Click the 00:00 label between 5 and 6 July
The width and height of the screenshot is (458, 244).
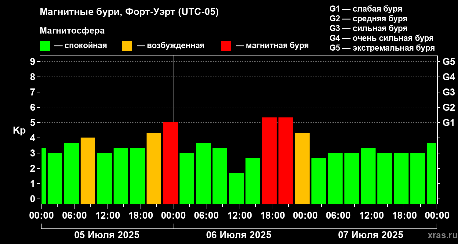(x=173, y=216)
